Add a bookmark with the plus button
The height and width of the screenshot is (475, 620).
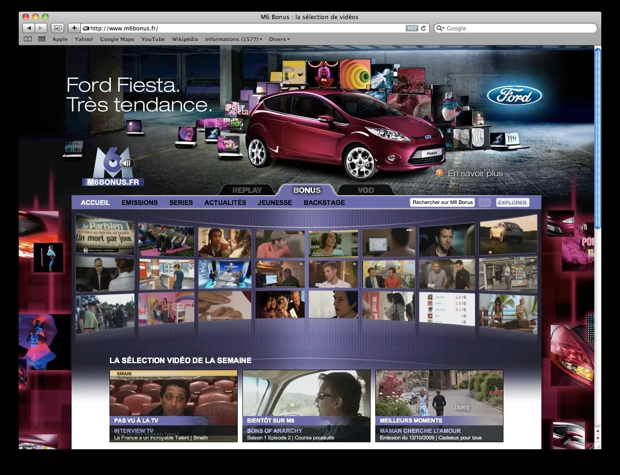point(74,28)
